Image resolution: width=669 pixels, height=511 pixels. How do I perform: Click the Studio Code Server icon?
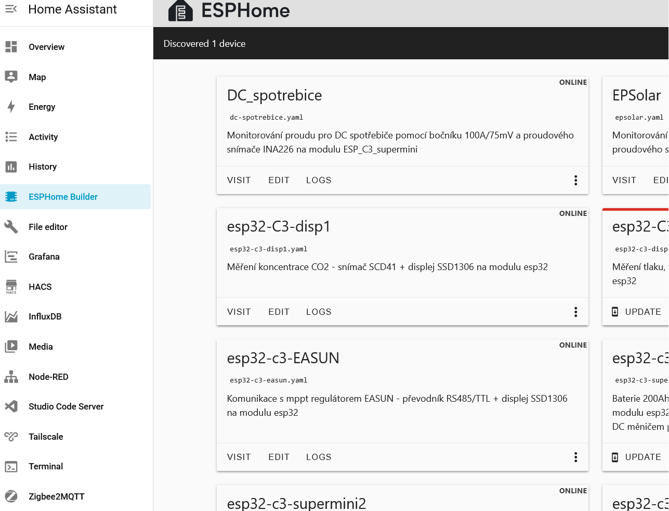tap(11, 406)
